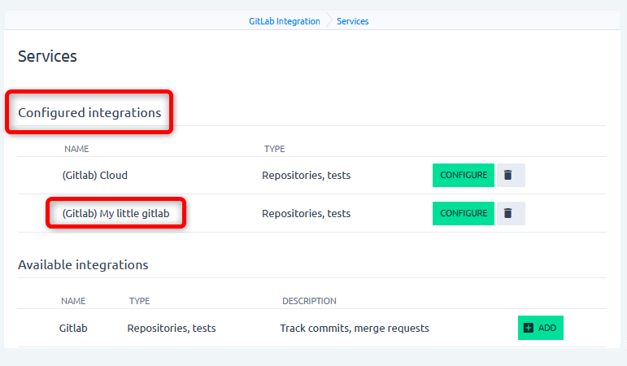This screenshot has width=627, height=366.
Task: Add the Gitlab available integration
Action: [540, 328]
